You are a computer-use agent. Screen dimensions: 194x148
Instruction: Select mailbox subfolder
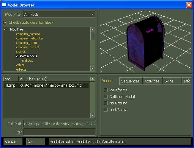point(27,61)
